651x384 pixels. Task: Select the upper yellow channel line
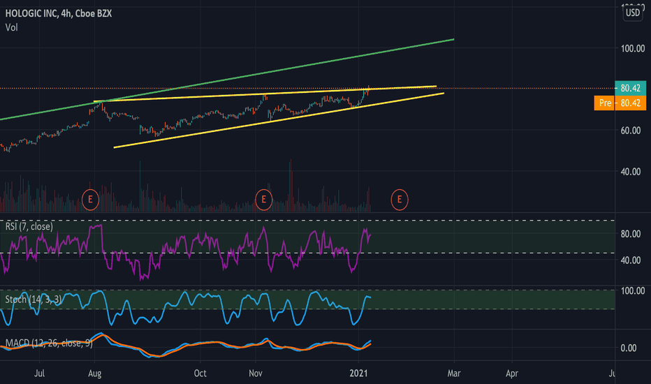point(265,94)
